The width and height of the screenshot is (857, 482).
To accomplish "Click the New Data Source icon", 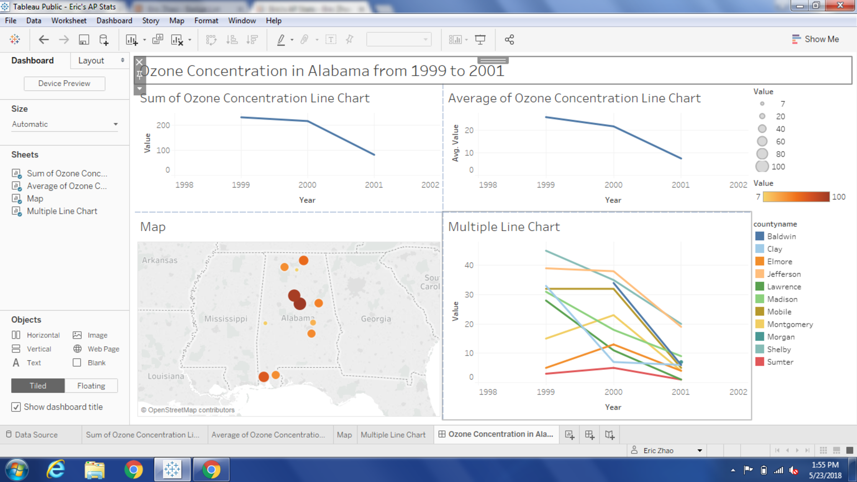I will 104,40.
